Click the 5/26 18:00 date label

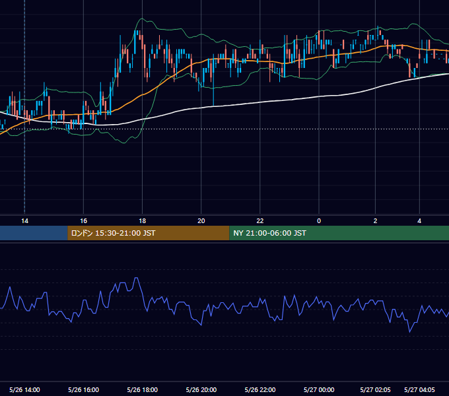coord(143,389)
